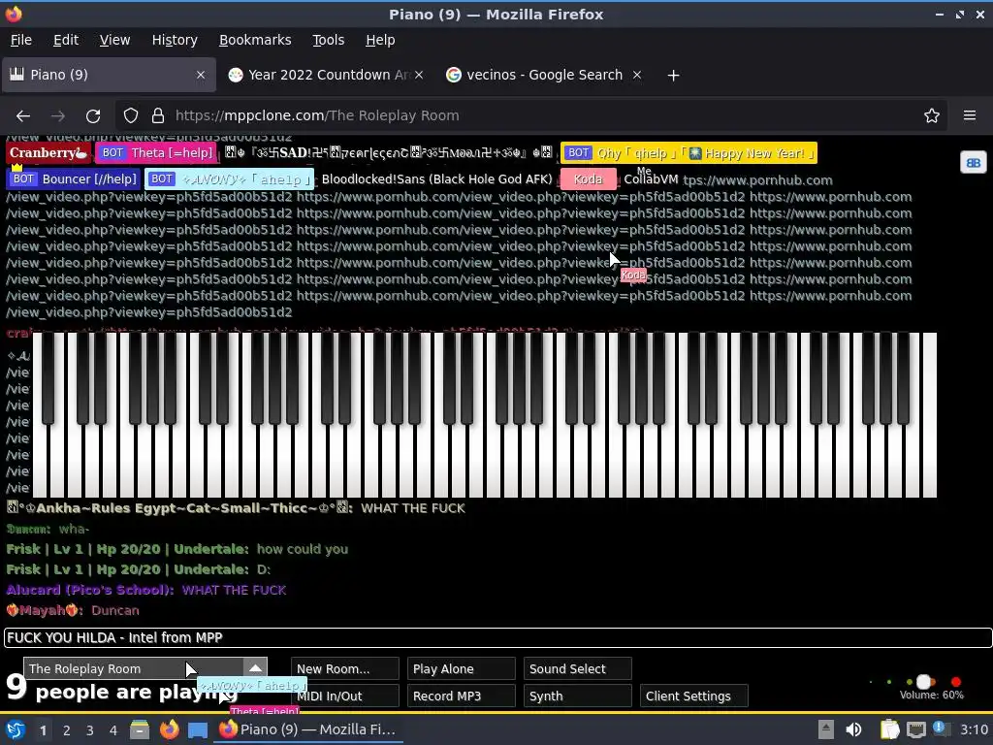Go back to the previous page

pos(23,116)
